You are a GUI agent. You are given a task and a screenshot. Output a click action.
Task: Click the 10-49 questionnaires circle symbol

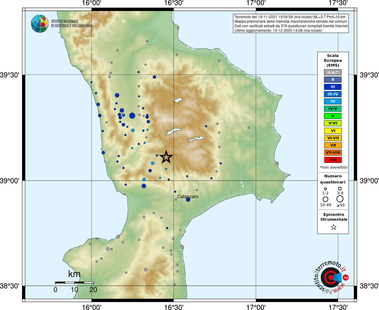click(x=326, y=199)
